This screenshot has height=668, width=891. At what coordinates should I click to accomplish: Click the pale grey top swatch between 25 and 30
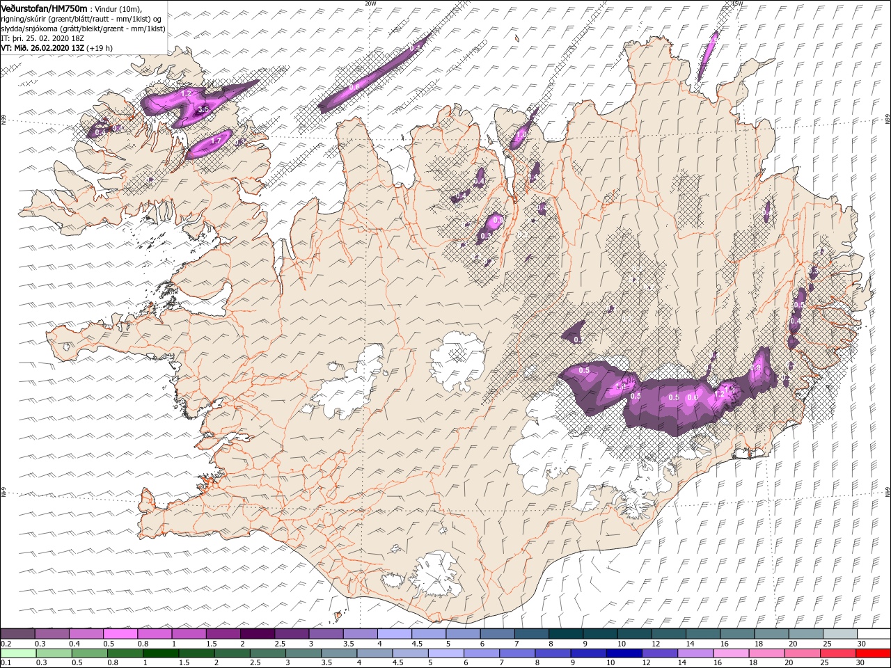(839, 634)
